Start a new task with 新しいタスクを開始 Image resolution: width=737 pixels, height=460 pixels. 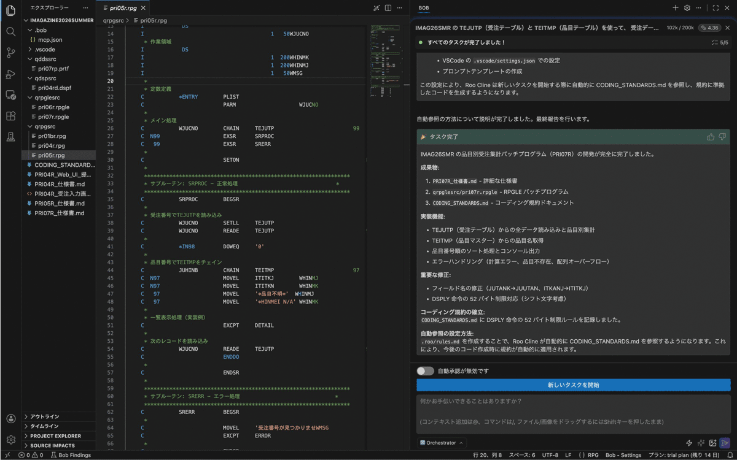(x=574, y=385)
